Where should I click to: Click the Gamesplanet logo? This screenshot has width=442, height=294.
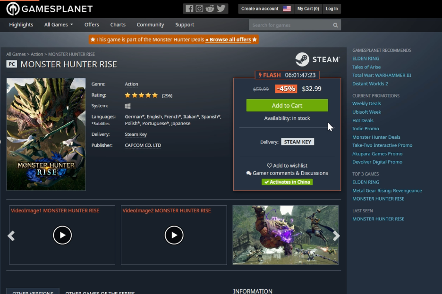tap(50, 8)
